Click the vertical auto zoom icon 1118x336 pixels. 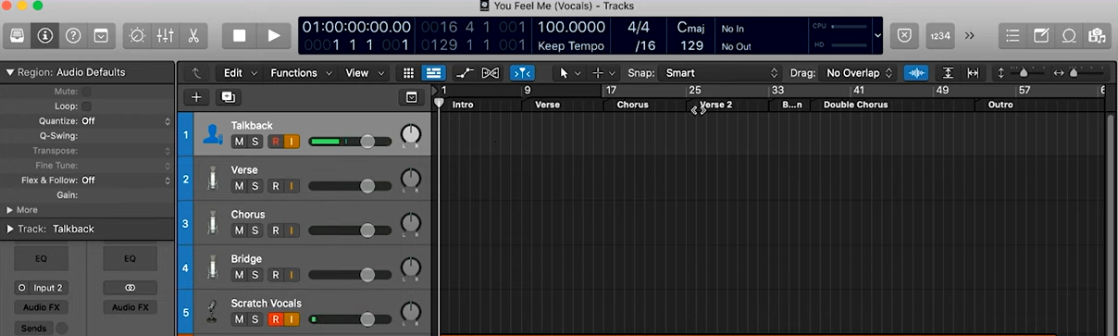[x=948, y=72]
